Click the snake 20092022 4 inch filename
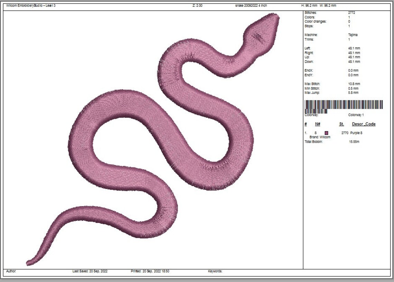Image resolution: width=394 pixels, height=282 pixels. tap(248, 5)
